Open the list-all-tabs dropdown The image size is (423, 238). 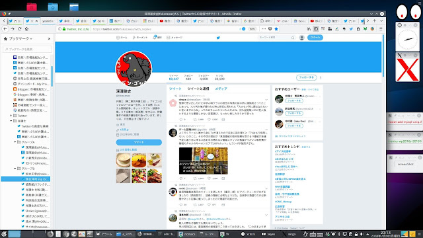point(381,20)
